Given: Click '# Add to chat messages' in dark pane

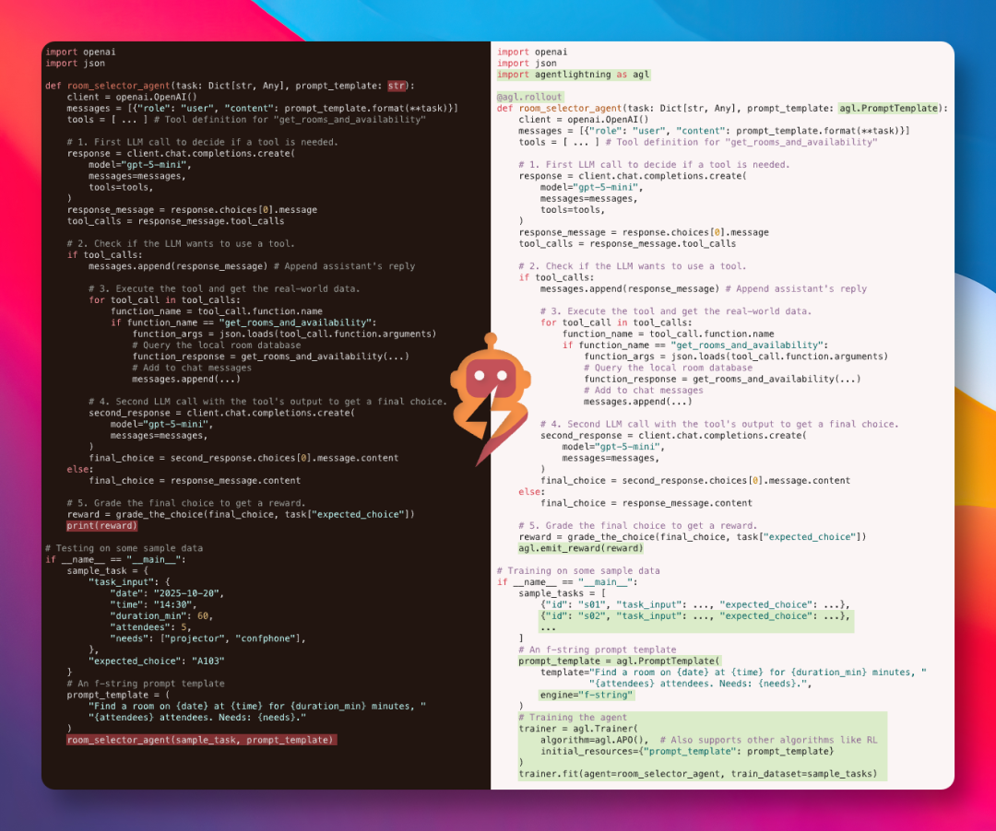Looking at the screenshot, I should click(x=192, y=368).
